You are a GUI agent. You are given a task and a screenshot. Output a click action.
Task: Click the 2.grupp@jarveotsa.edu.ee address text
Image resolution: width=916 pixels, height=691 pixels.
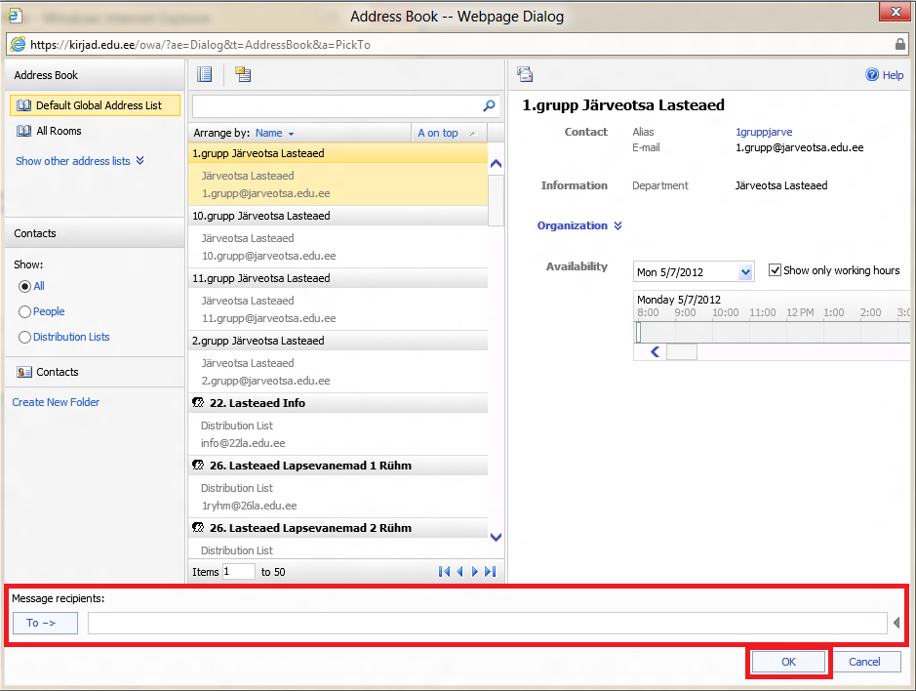[265, 382]
